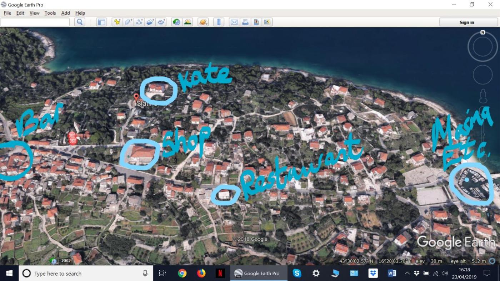Click the magnifier Search button

(x=80, y=22)
